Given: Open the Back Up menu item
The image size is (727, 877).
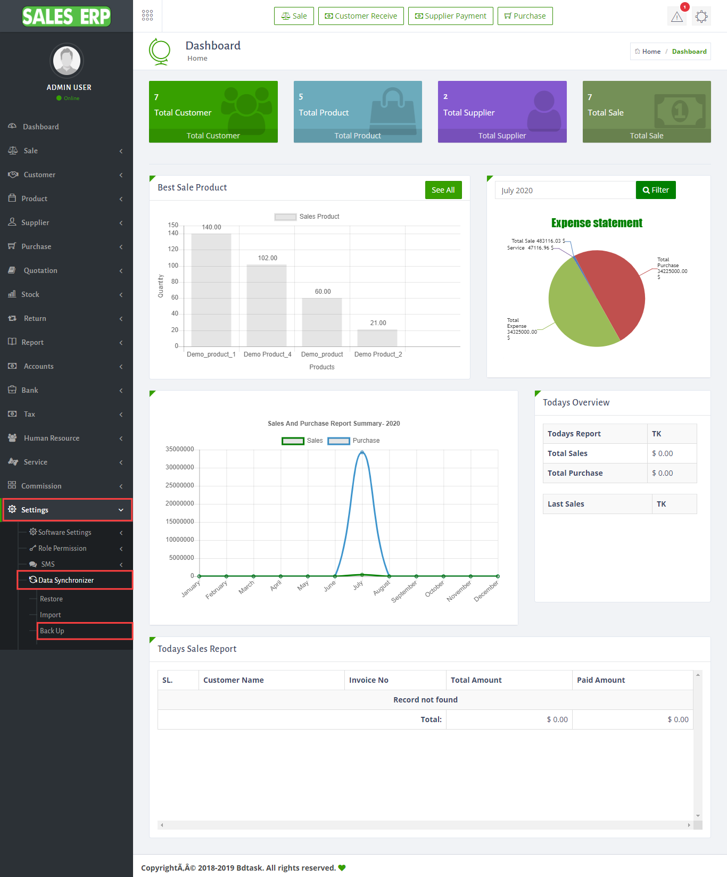Looking at the screenshot, I should point(52,631).
